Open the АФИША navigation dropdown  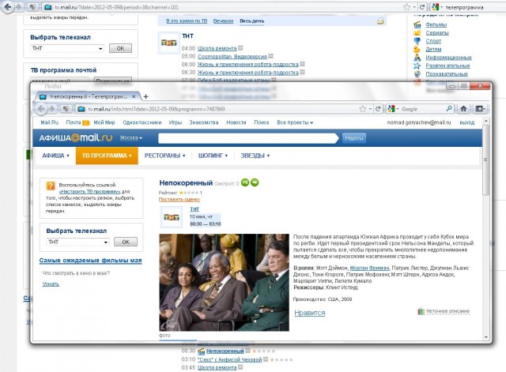click(55, 156)
